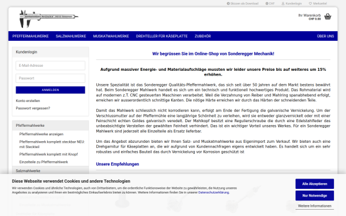Open the CHF currency selector

coord(270,3)
